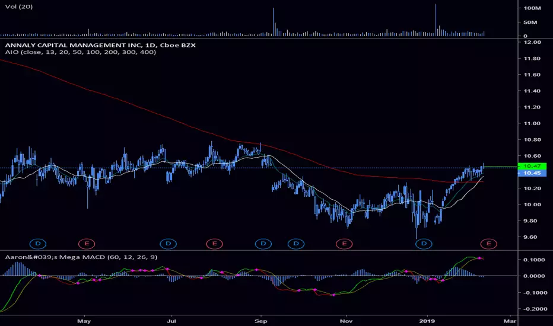
Task: Click the Mar label on time axis
Action: 510,321
